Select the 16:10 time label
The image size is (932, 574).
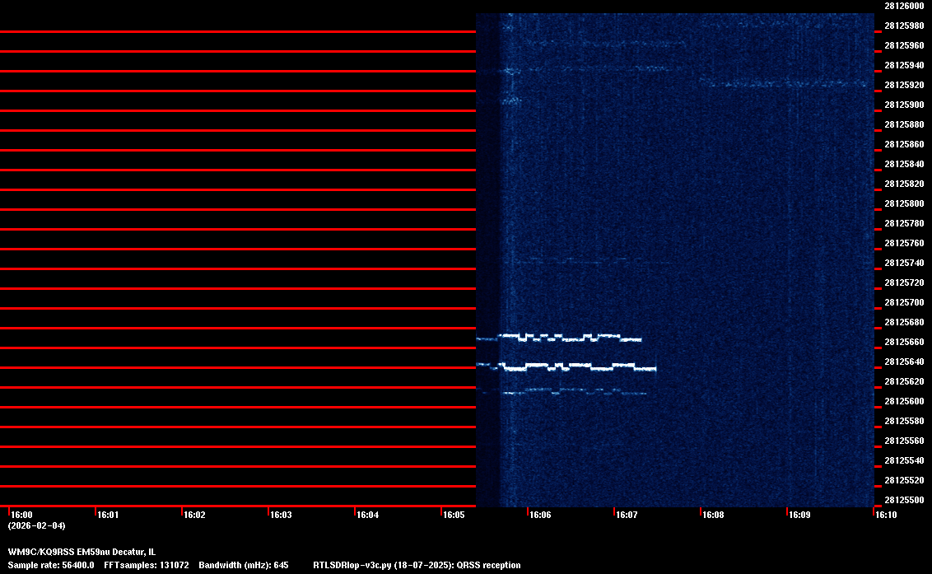click(x=886, y=516)
